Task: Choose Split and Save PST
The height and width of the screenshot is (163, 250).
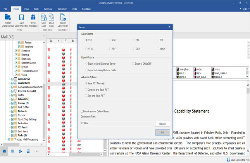Action: pyautogui.click(x=95, y=96)
